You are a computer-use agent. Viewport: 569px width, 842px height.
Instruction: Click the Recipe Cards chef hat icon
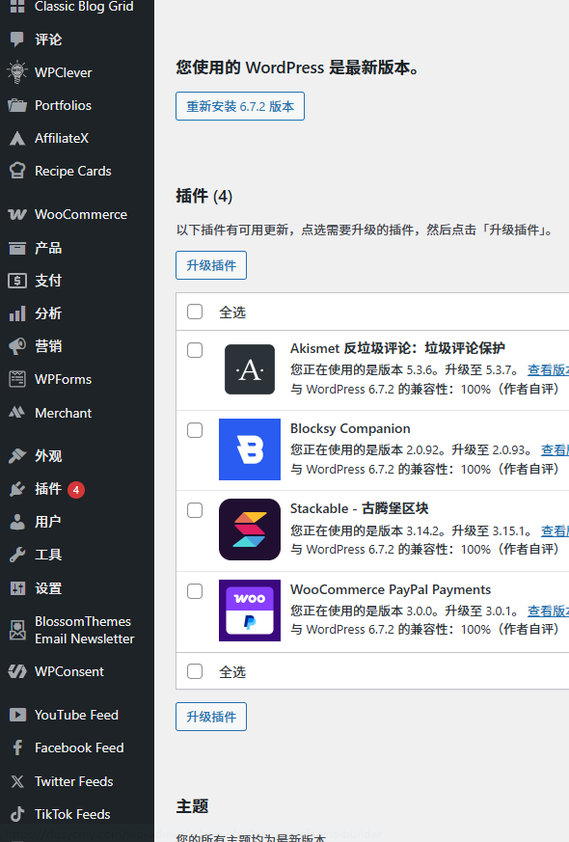tap(17, 171)
